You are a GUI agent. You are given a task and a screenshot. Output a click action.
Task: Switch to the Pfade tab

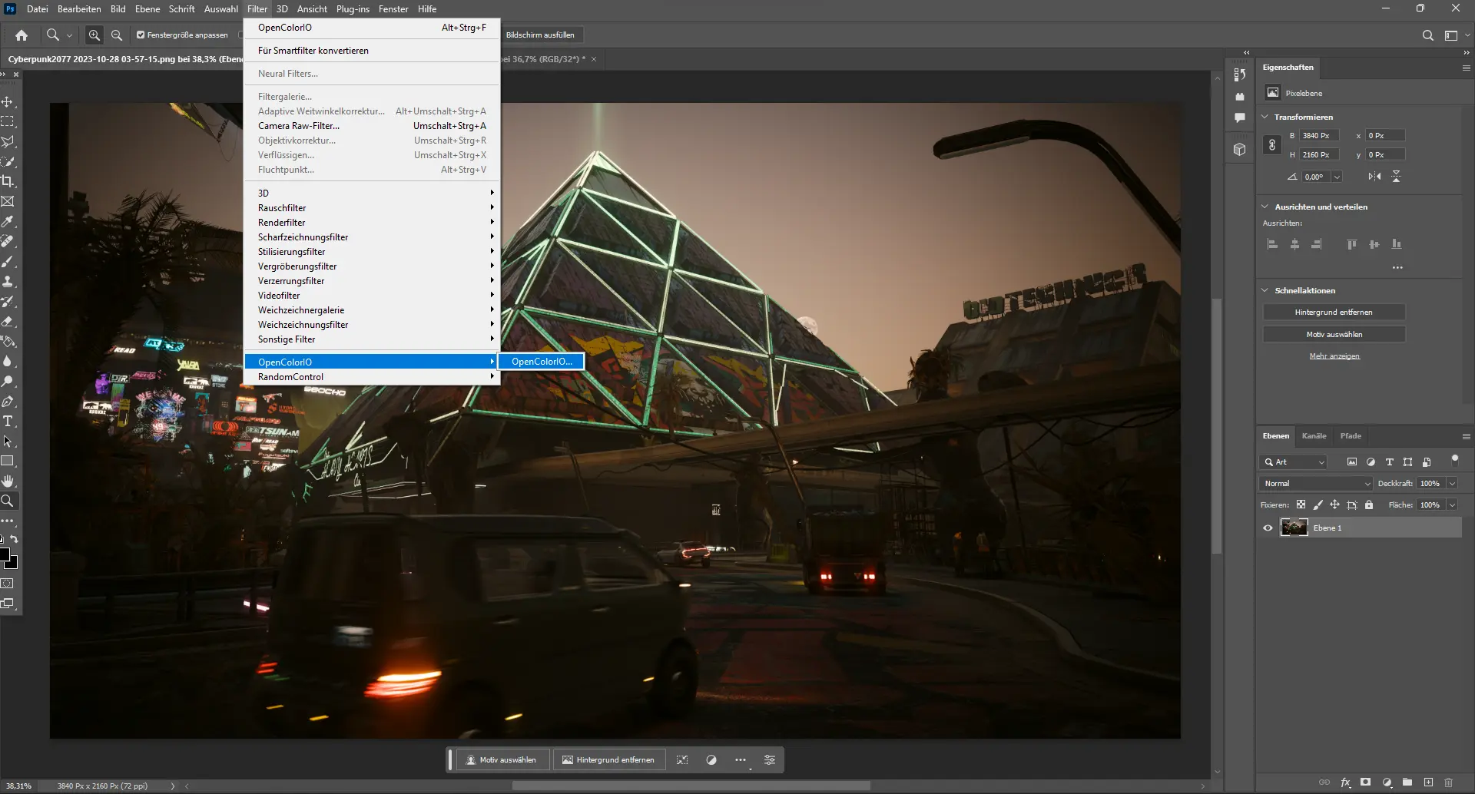click(x=1351, y=436)
